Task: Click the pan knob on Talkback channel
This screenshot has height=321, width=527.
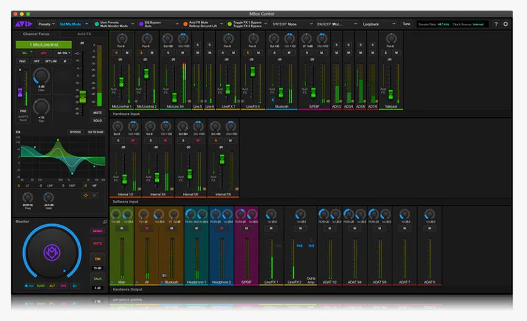Action: tap(391, 38)
